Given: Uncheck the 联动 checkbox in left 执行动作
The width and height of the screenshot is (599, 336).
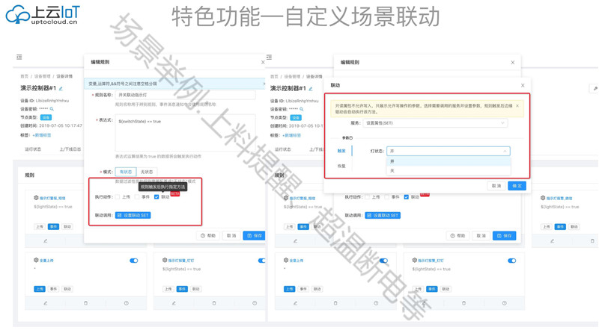Looking at the screenshot, I should click(156, 197).
